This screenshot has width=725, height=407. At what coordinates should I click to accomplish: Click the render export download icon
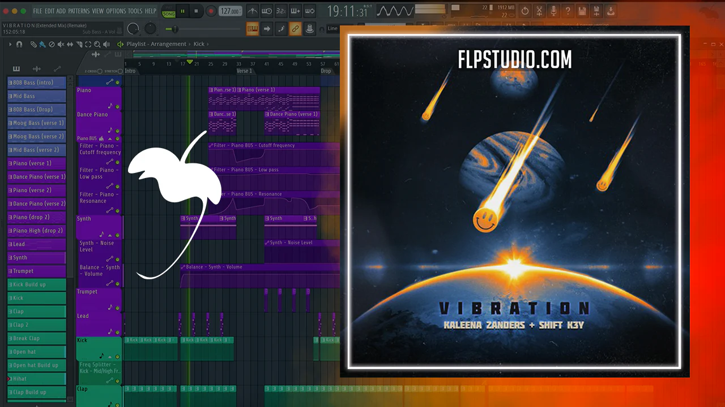pyautogui.click(x=611, y=11)
